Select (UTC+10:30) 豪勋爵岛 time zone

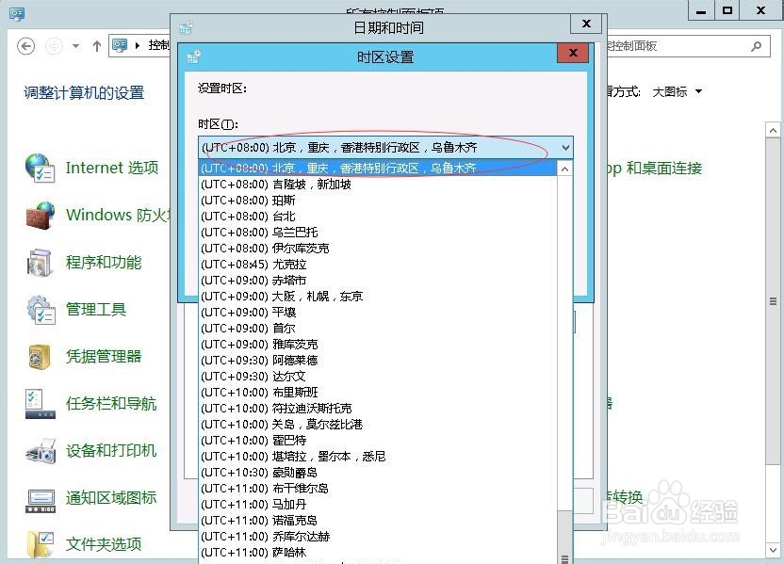point(378,472)
